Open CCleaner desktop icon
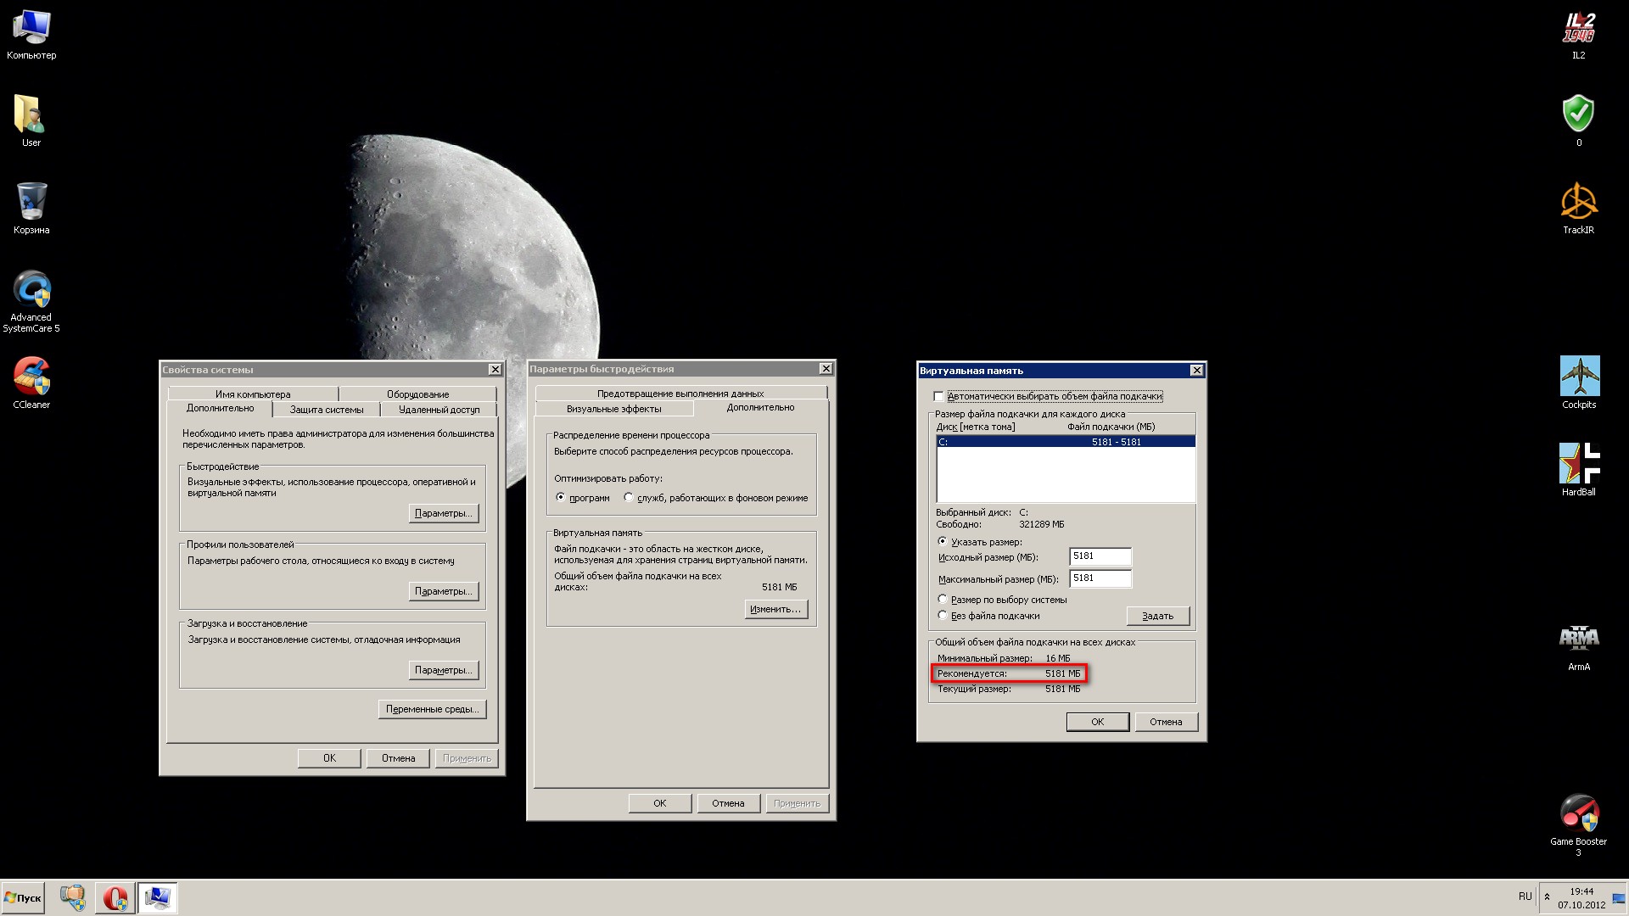 tap(31, 377)
